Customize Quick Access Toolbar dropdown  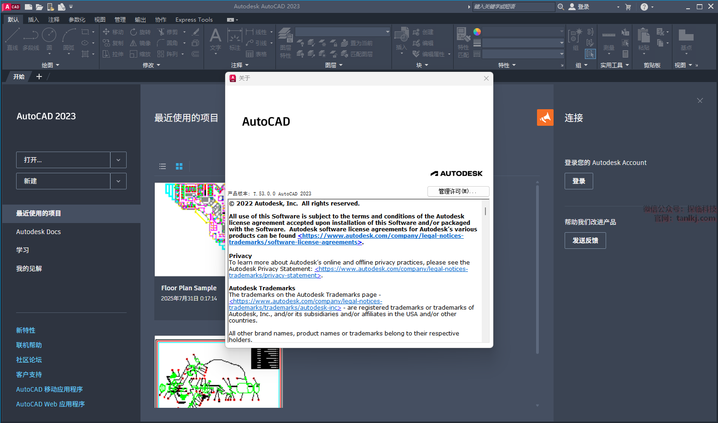tap(71, 7)
